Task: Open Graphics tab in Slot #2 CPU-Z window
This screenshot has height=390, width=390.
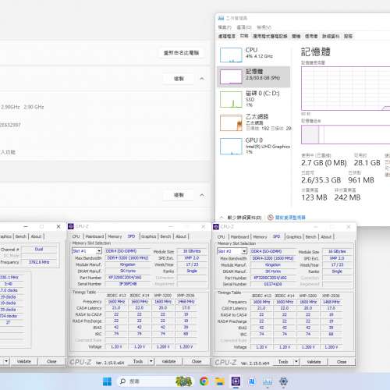Action: coord(294,237)
